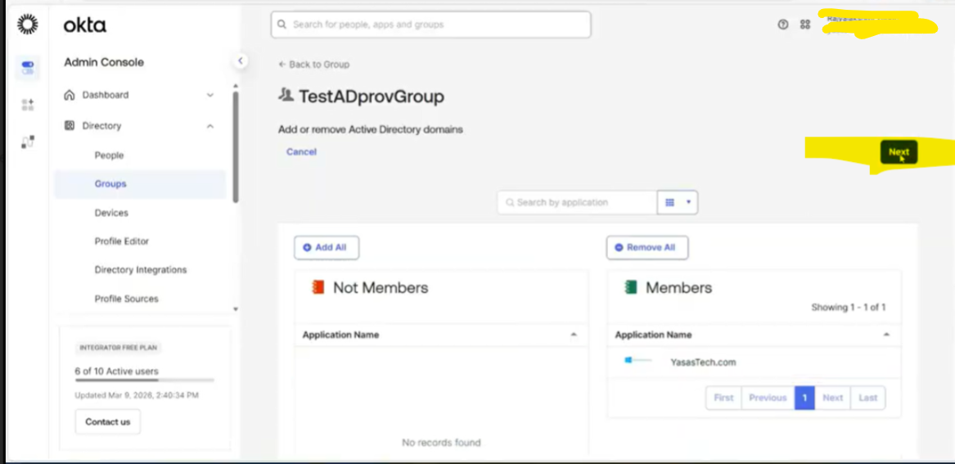Expand the Dashboard menu chevron

pyautogui.click(x=210, y=95)
